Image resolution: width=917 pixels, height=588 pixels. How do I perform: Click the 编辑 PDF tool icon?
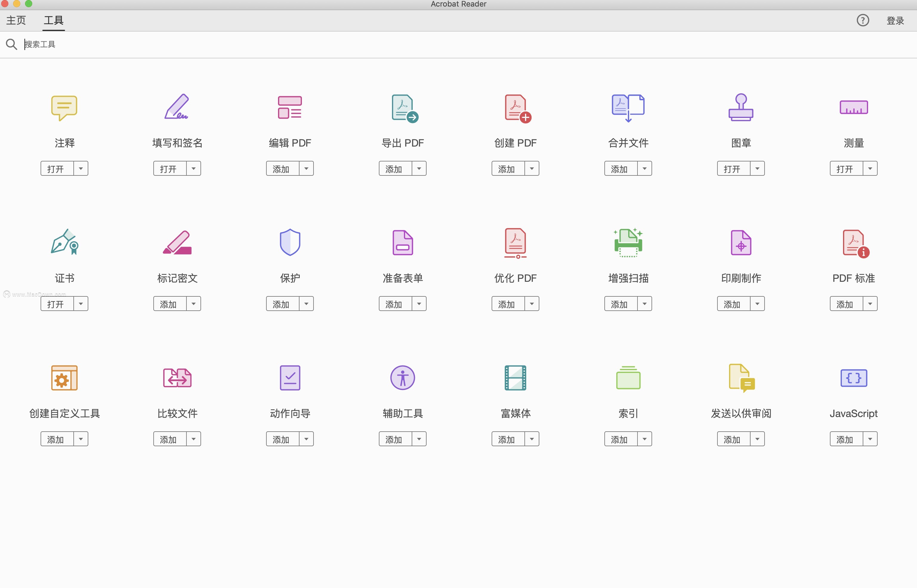[x=290, y=107]
